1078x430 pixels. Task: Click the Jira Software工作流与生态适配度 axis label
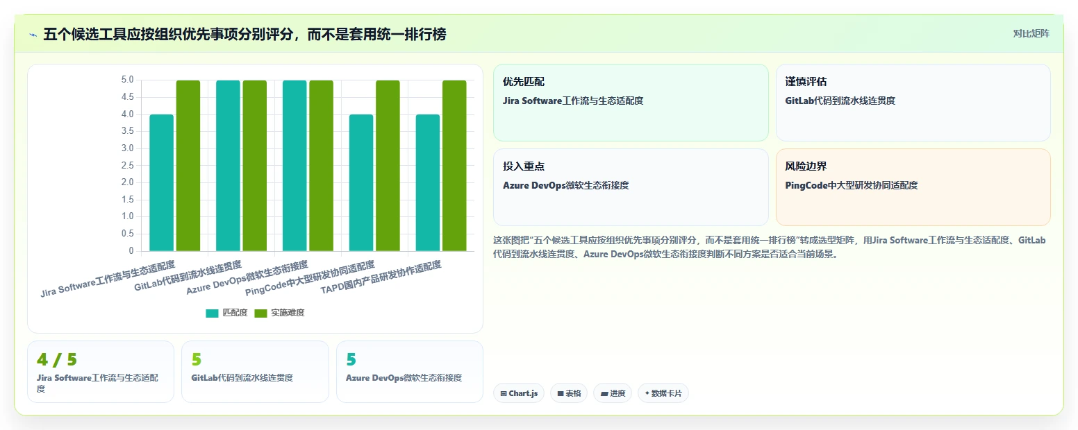108,279
